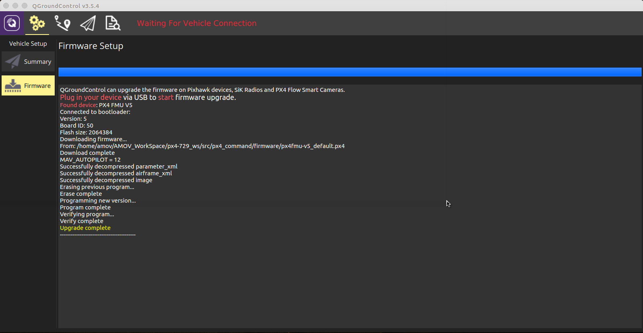The height and width of the screenshot is (333, 643).
Task: Click the Summary paper plane icon
Action: tap(13, 61)
